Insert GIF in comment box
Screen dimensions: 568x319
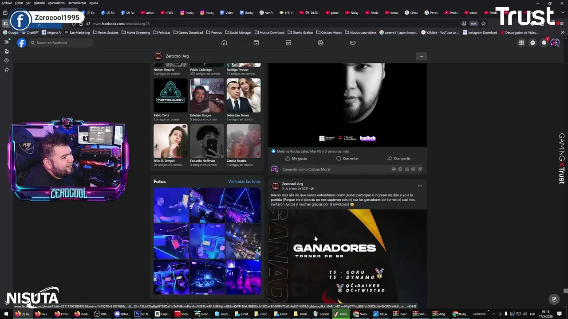(413, 169)
